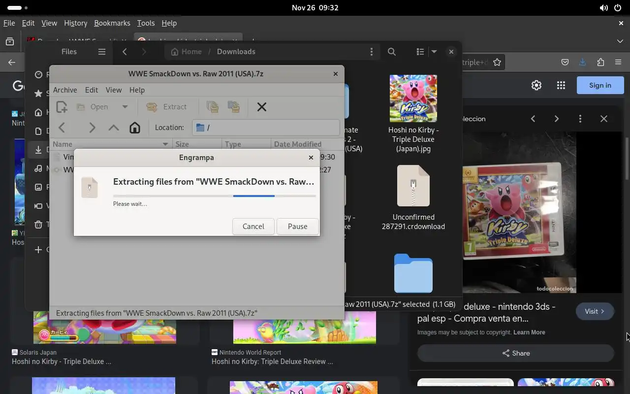Toggle list view in Files
Screen dimensions: 630x394
[x=420, y=52]
